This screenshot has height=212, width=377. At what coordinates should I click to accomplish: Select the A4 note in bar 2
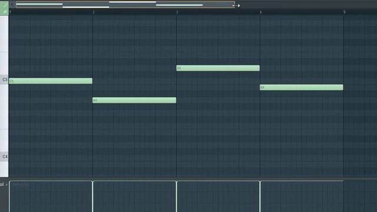[x=134, y=100]
